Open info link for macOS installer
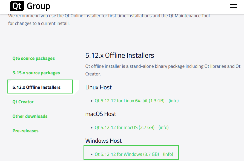The height and width of the screenshot is (161, 244). 163,127
